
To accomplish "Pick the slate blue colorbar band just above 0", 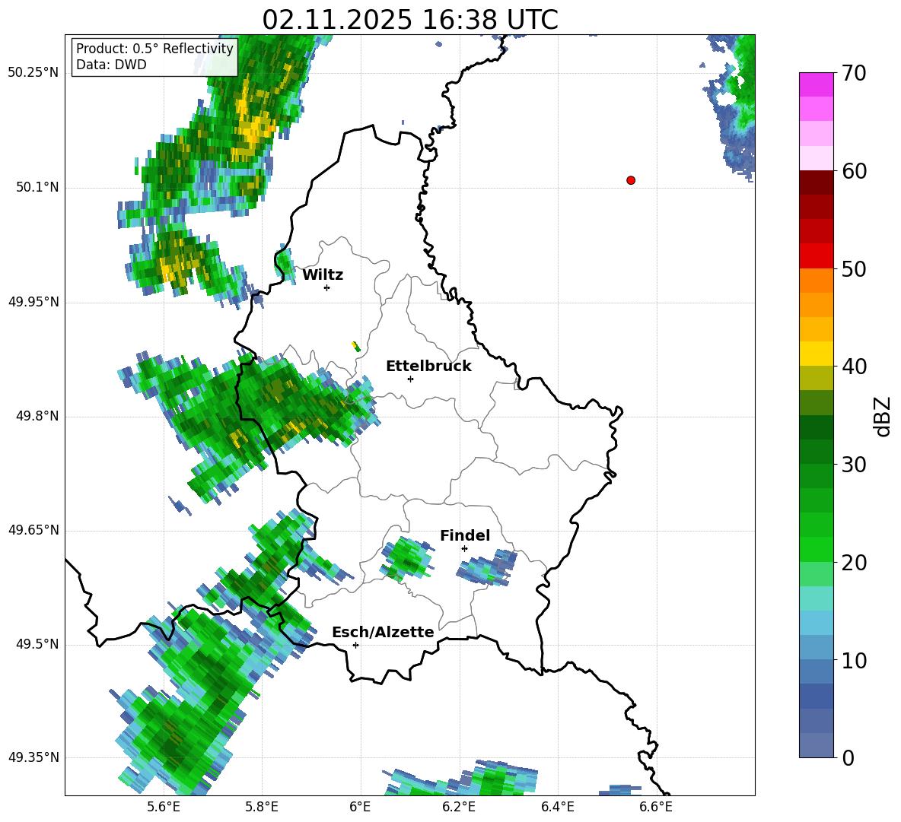I will pyautogui.click(x=816, y=746).
